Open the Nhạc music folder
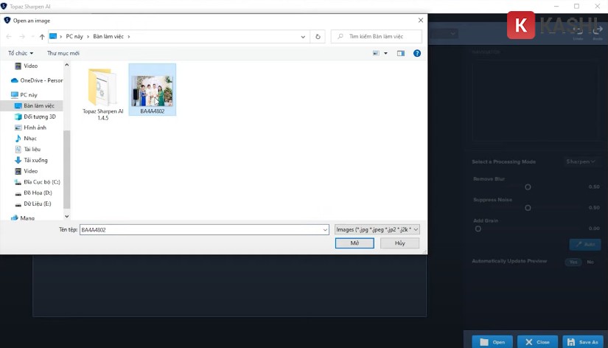The height and width of the screenshot is (348, 608). [x=29, y=139]
